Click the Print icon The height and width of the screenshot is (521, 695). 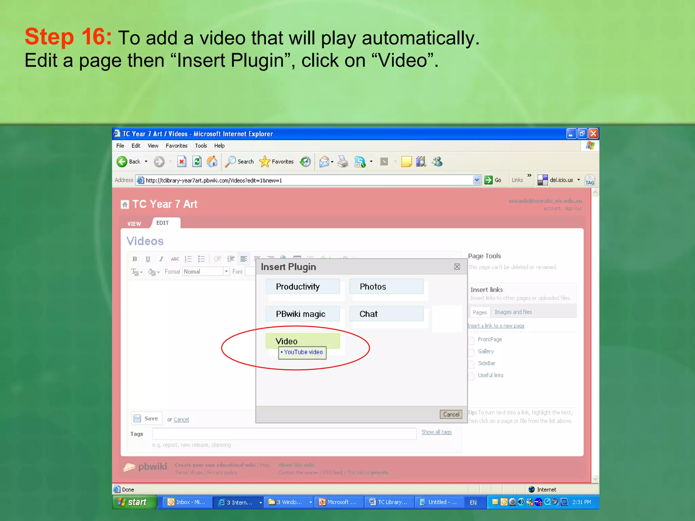pos(343,162)
